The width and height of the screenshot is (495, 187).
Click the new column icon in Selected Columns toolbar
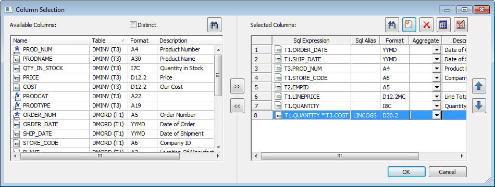click(409, 25)
